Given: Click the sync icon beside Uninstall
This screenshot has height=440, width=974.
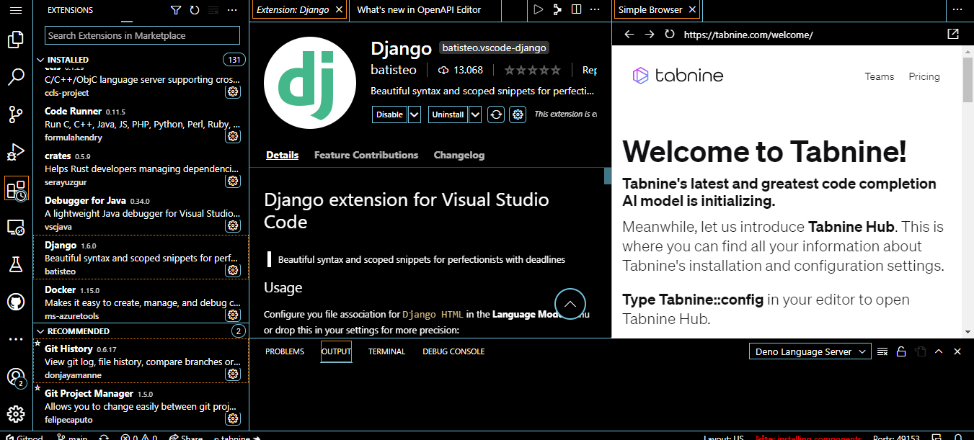Looking at the screenshot, I should (x=496, y=115).
